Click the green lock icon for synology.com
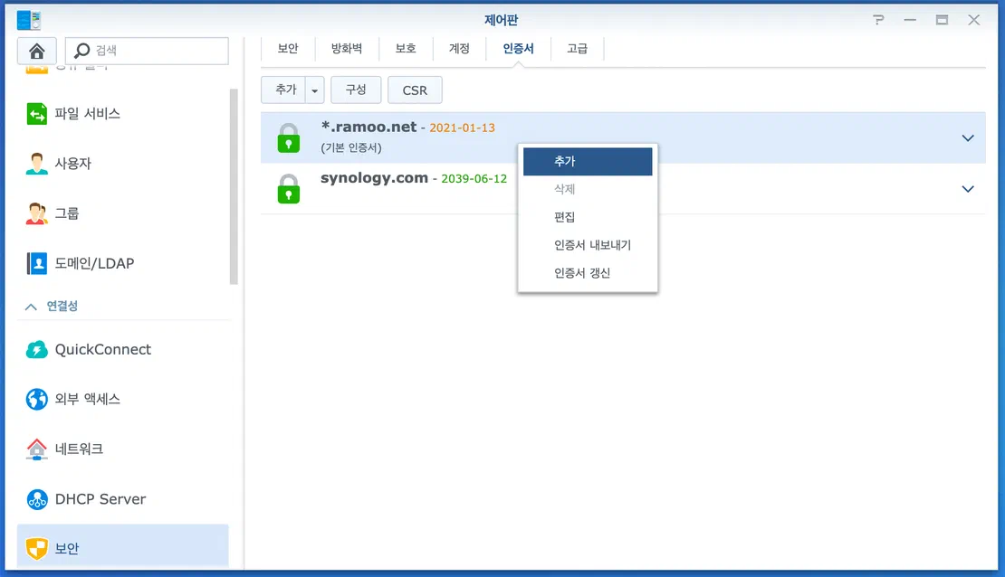The width and height of the screenshot is (1005, 577). 289,188
